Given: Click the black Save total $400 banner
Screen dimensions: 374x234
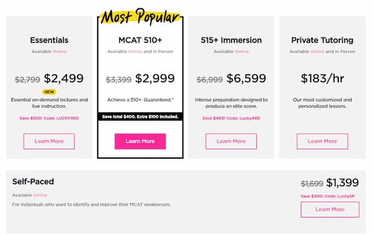Looking at the screenshot, I should [140, 117].
